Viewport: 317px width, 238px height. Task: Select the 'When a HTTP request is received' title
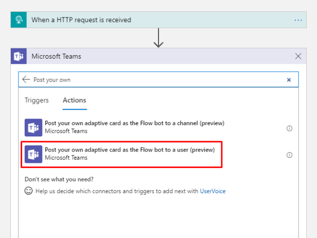pyautogui.click(x=81, y=20)
